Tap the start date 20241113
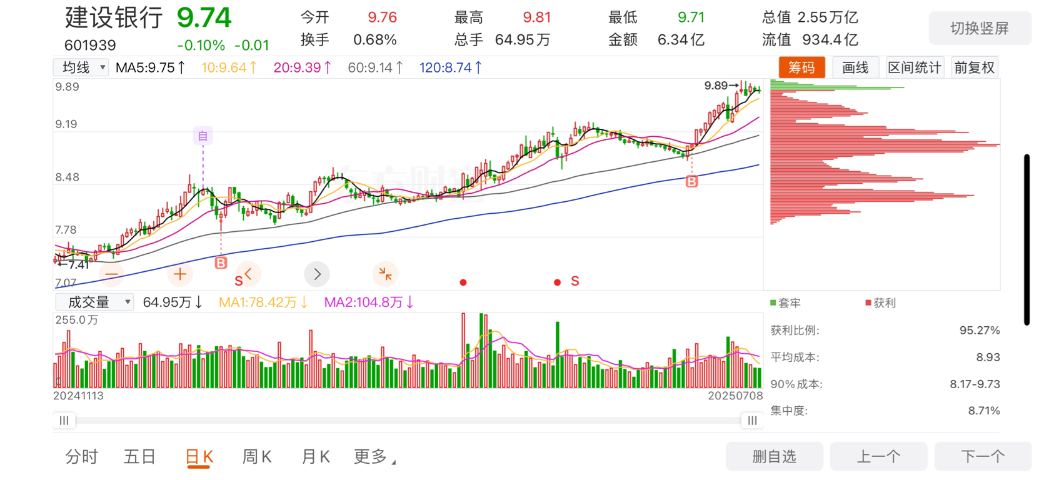This screenshot has width=1039, height=480. pos(79,396)
